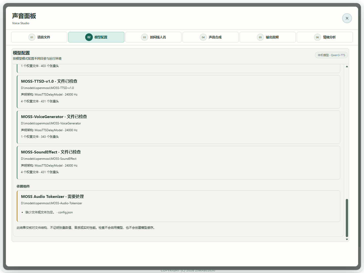Select the 模型配置 step tab
Image resolution: width=364 pixels, height=273 pixels.
(96, 37)
